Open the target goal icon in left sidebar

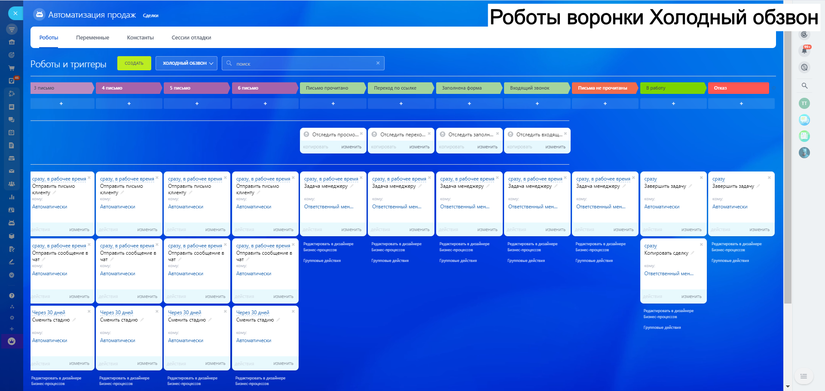tap(12, 55)
